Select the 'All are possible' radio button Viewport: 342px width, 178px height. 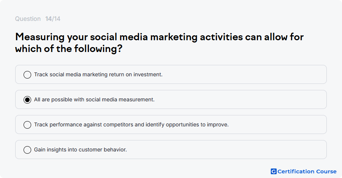(27, 99)
